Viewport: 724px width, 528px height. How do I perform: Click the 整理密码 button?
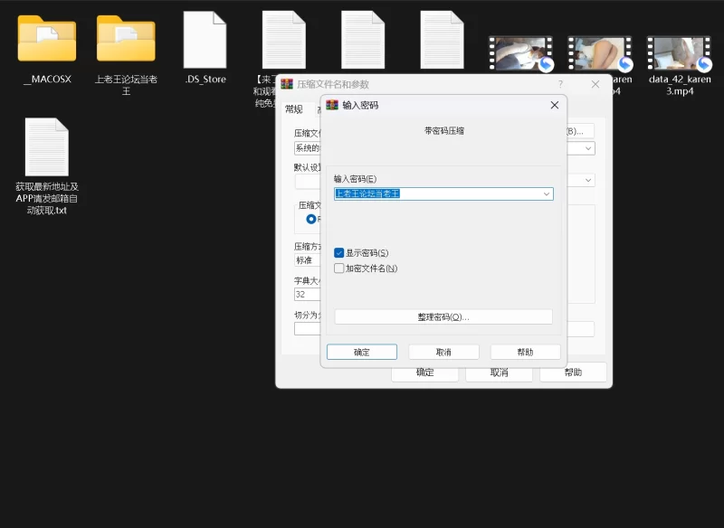click(443, 317)
